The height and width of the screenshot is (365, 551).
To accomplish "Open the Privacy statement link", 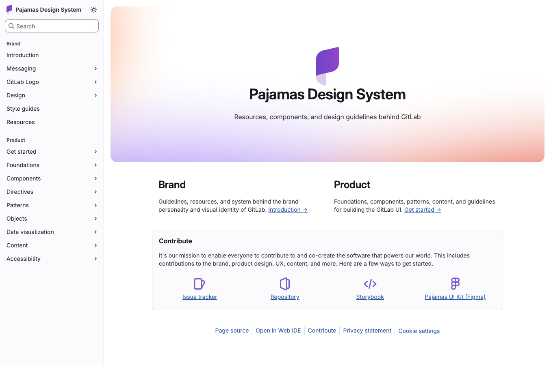I will click(x=367, y=331).
